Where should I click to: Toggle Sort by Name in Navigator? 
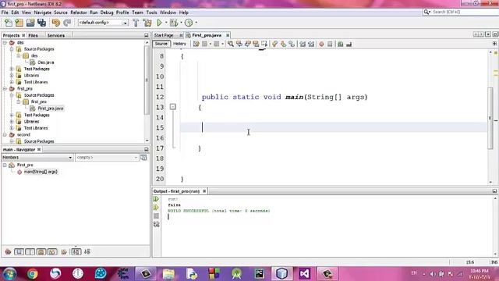tap(76, 251)
